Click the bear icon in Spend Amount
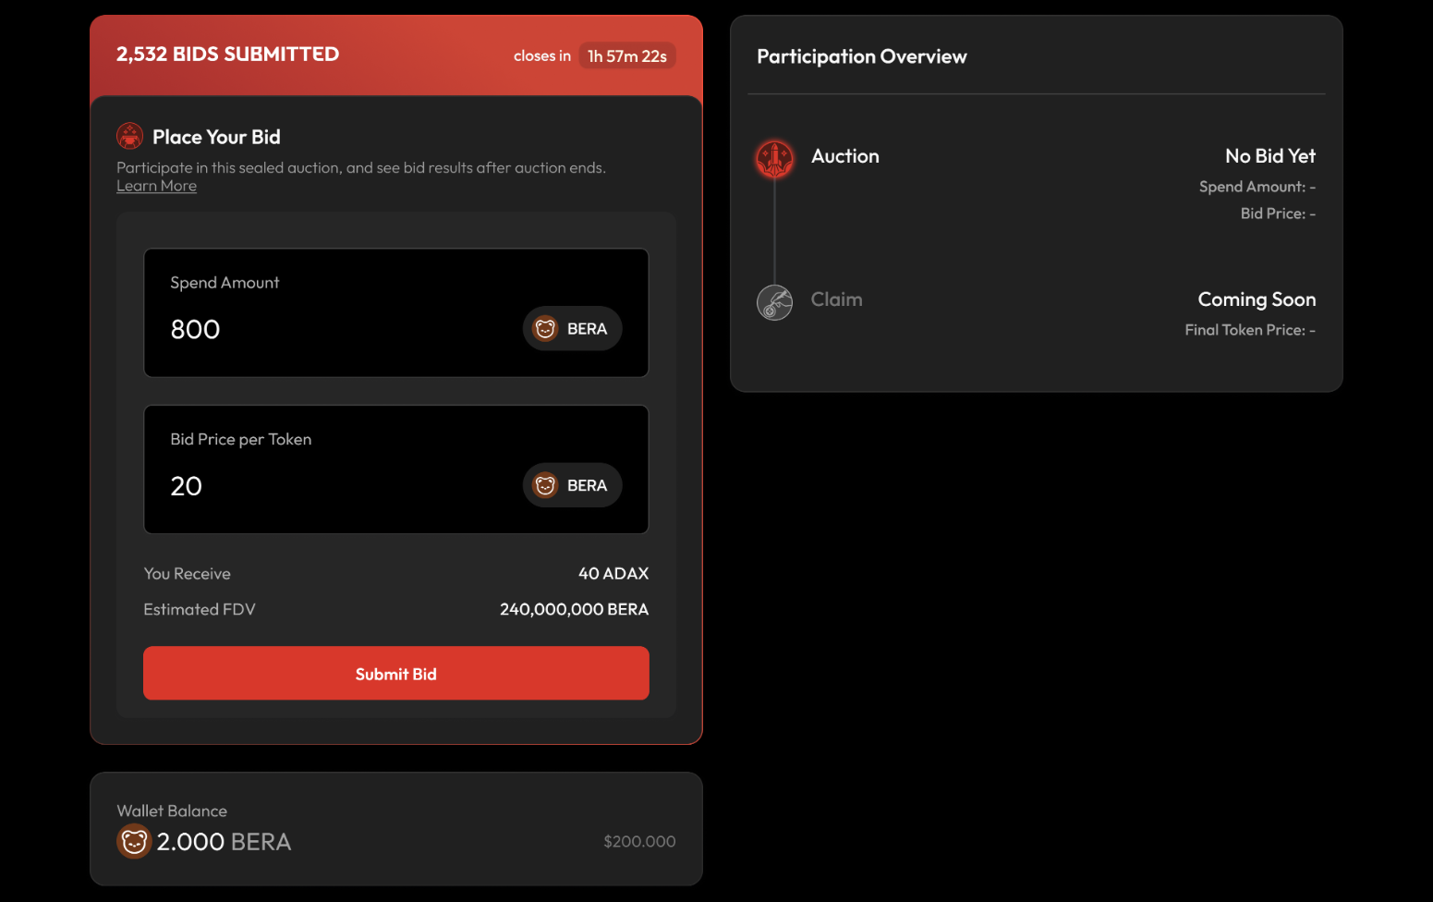 point(545,329)
